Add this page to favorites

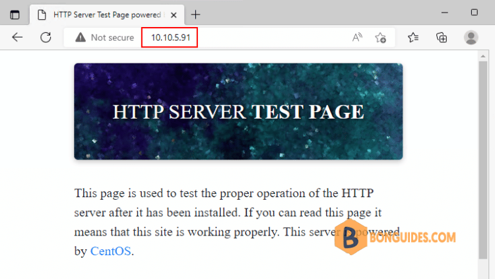tap(381, 38)
